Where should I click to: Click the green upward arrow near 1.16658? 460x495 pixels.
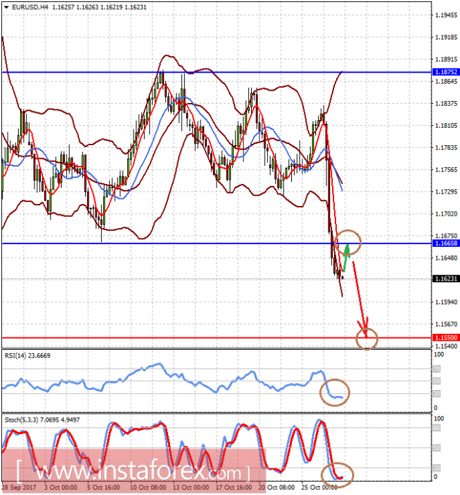tap(347, 257)
